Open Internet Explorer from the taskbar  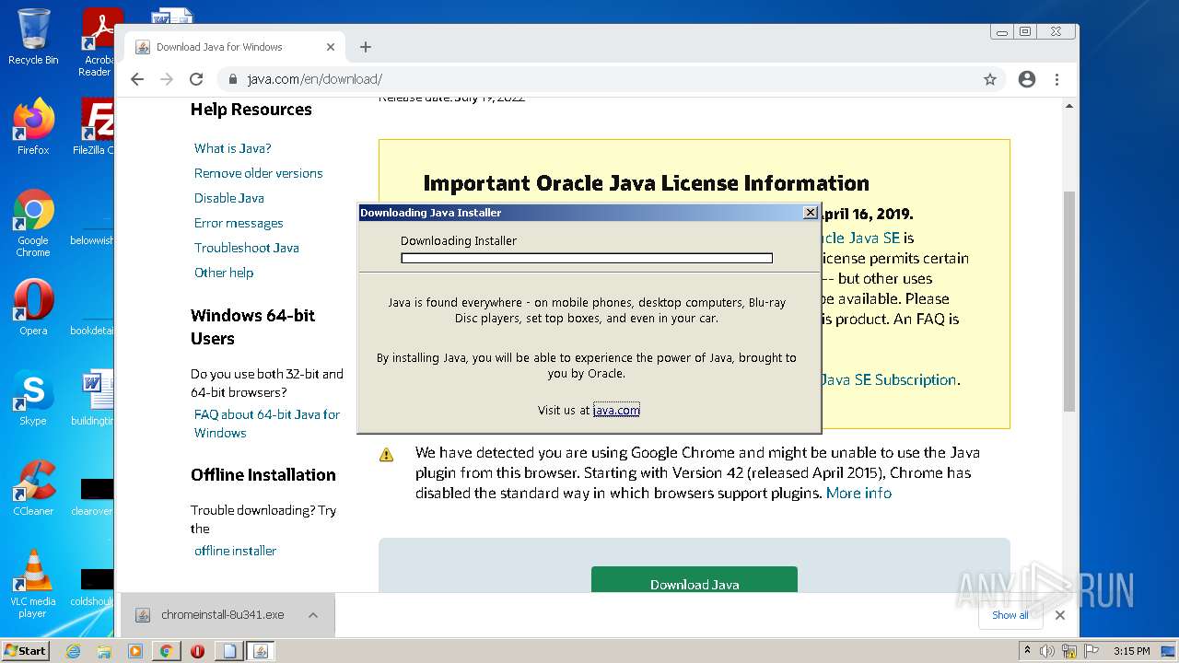pos(73,651)
